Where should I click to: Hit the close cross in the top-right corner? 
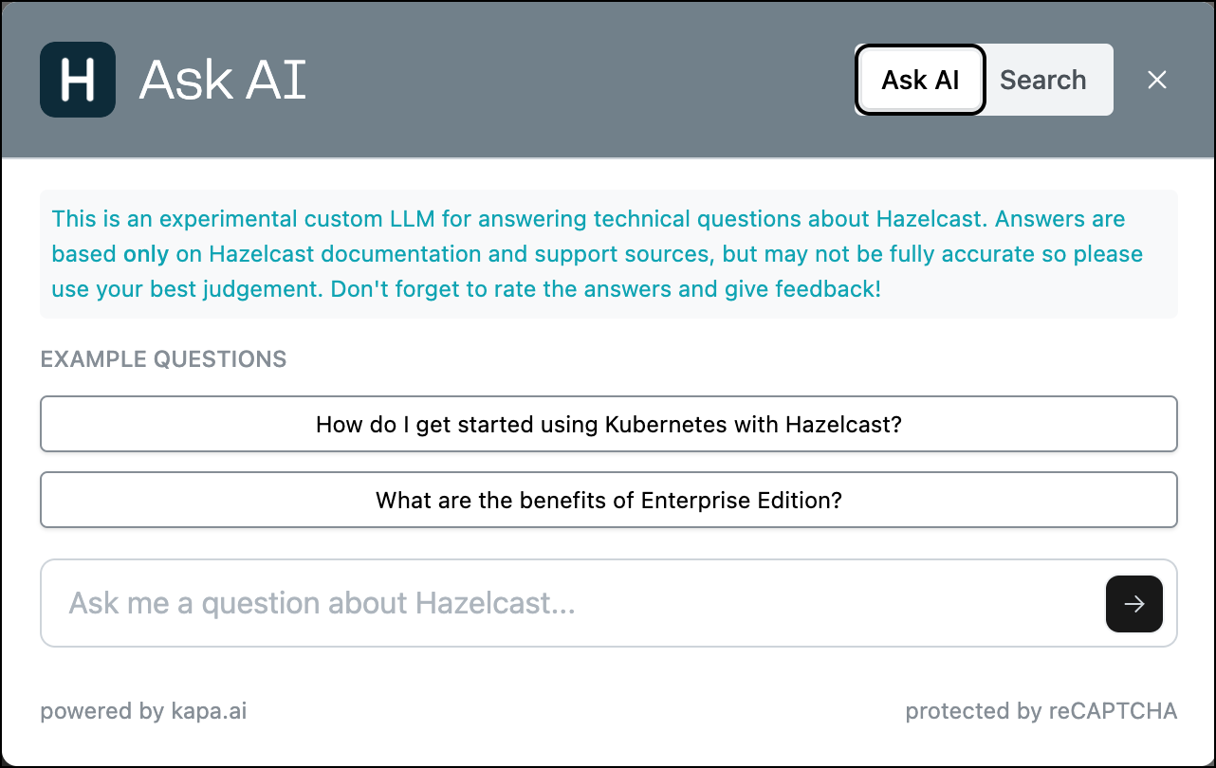1157,80
